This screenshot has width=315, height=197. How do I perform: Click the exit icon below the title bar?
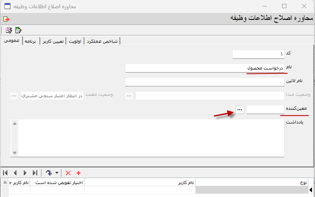[6, 19]
